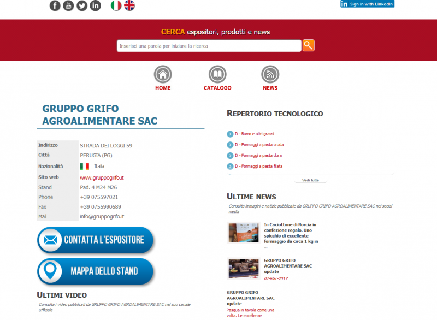Click phone number +39 075597021
The image size is (437, 320).
[99, 197]
